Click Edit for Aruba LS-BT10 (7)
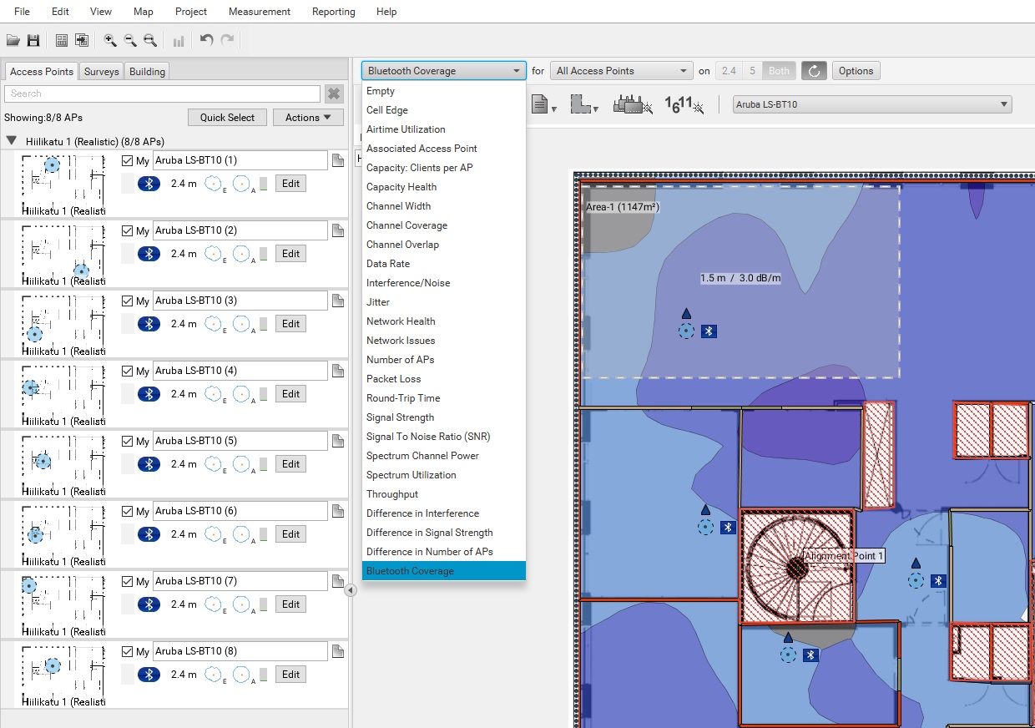Screen dimensions: 1035x728 click(290, 604)
